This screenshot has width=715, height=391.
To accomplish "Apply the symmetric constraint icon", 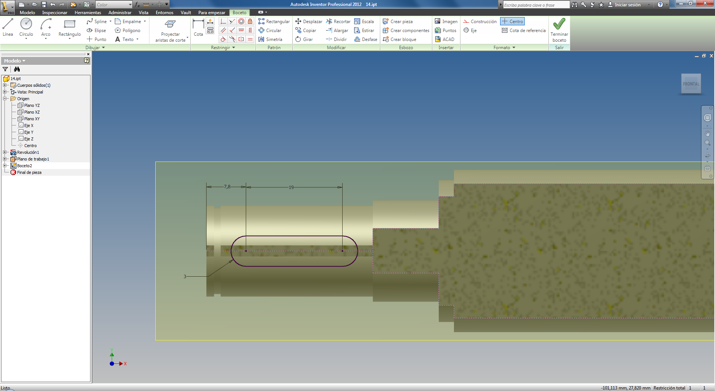I will [241, 39].
